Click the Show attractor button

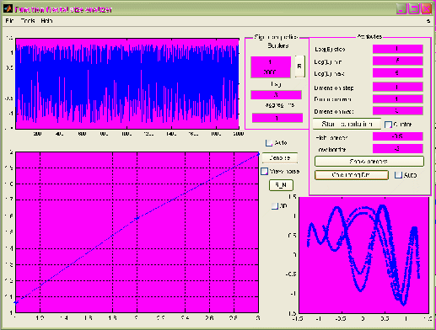369,162
